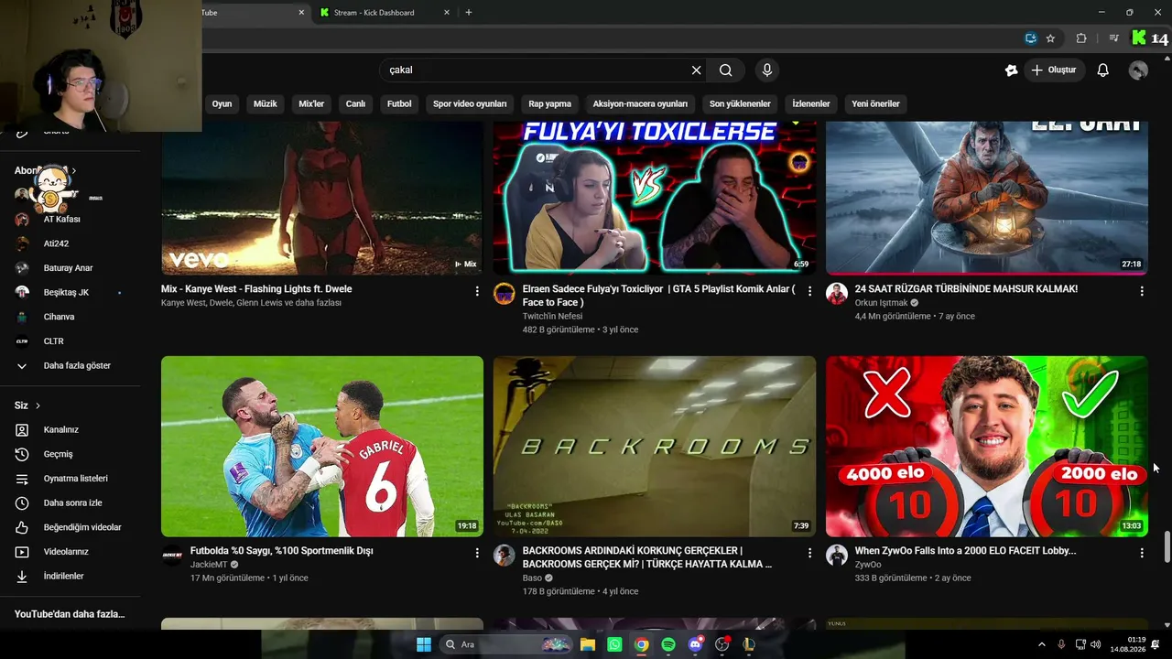Select the Aksiyon-macera oyunları chip
The width and height of the screenshot is (1172, 659).
640,104
